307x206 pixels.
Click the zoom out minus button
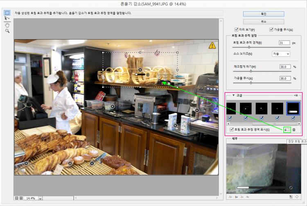pos(17,198)
